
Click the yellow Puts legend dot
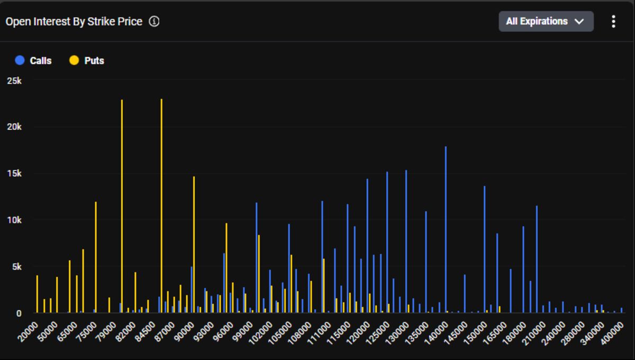pyautogui.click(x=74, y=60)
